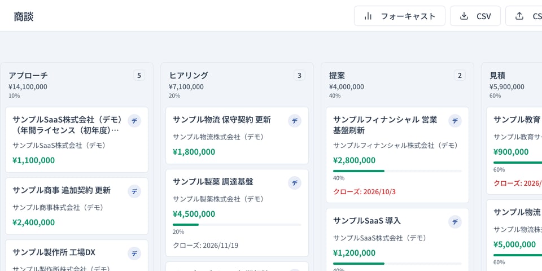The image size is (542, 271).
Task: Click company name サンプル物流株式会社（デモ） in ヒアリング
Action: (x=218, y=137)
